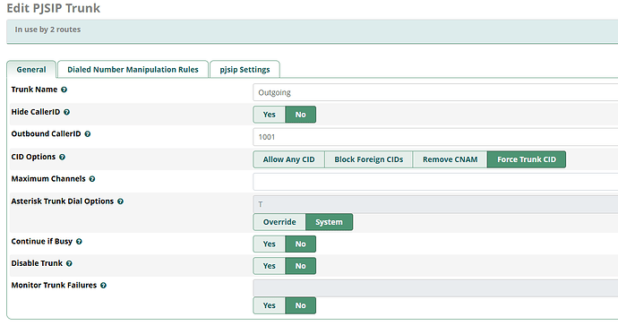Show help for Hide CallerID
618x334 pixels.
coord(66,112)
